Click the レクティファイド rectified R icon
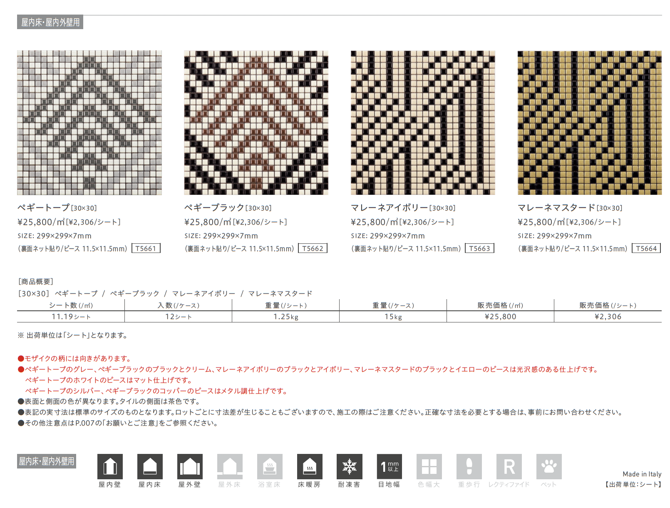The height and width of the screenshot is (508, 670). (509, 466)
